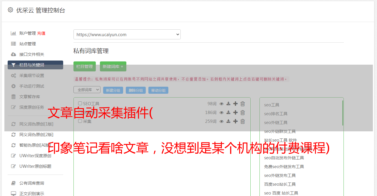Click the 优采云 管理控制台 title
Viewport: 377px width, 196px height.
point(41,10)
